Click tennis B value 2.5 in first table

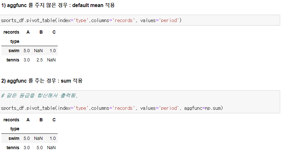click(40, 60)
